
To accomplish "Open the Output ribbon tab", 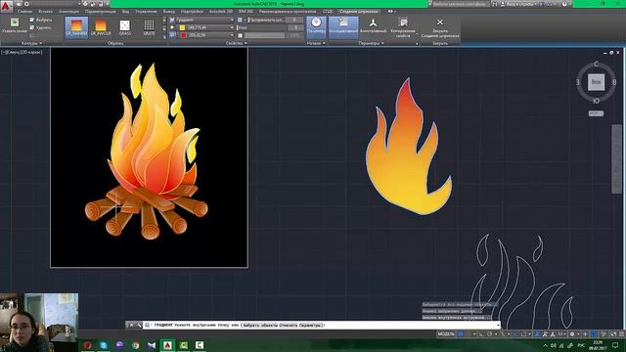I will [x=169, y=12].
